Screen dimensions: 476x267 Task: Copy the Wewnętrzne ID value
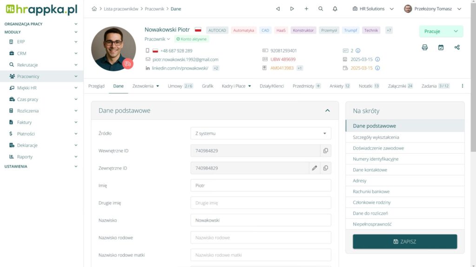(x=325, y=151)
